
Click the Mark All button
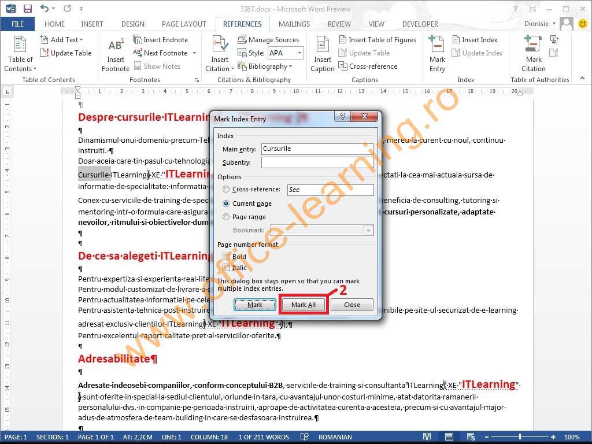pyautogui.click(x=304, y=305)
